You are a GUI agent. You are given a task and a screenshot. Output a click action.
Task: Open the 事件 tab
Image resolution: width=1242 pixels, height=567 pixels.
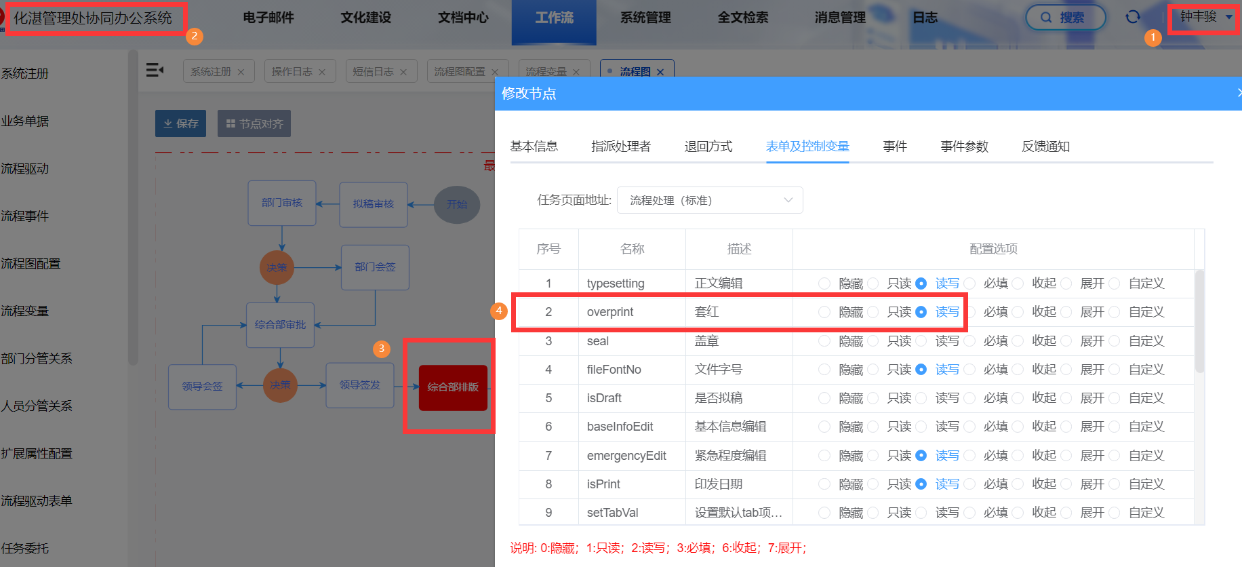[x=895, y=146]
